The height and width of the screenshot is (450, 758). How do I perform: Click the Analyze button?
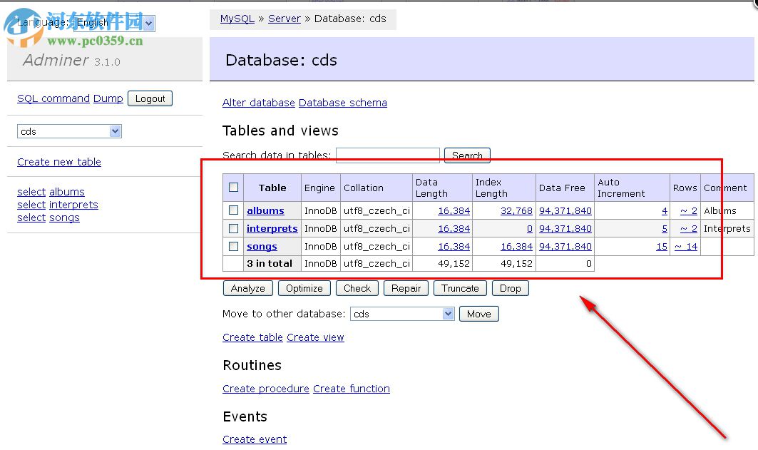pos(248,288)
